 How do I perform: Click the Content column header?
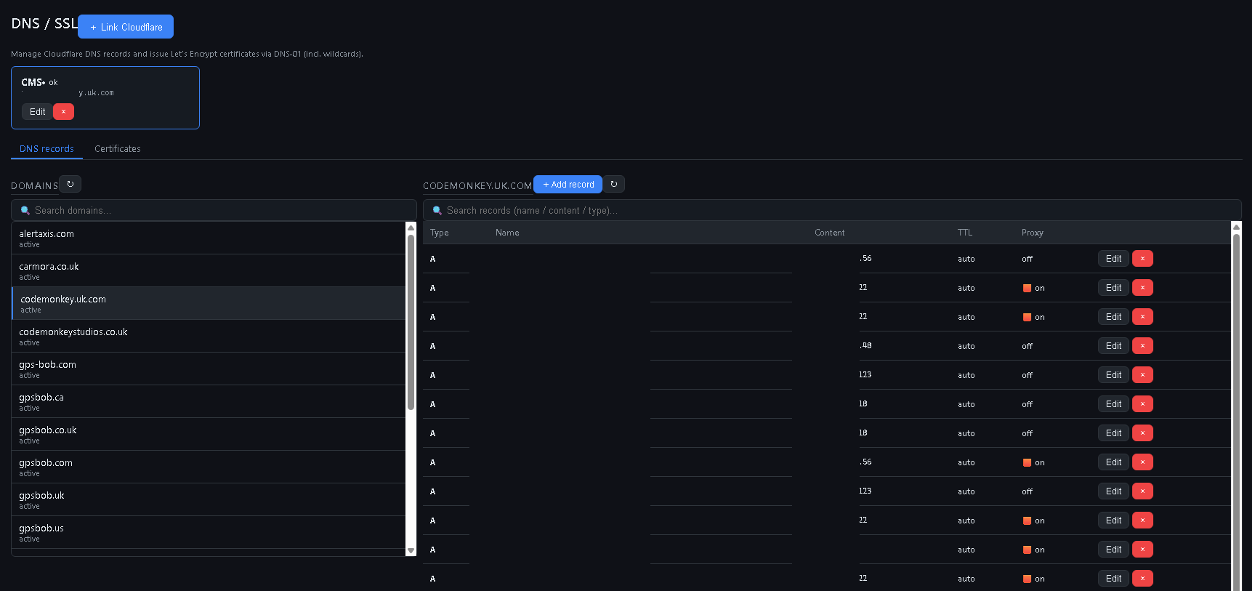click(829, 233)
